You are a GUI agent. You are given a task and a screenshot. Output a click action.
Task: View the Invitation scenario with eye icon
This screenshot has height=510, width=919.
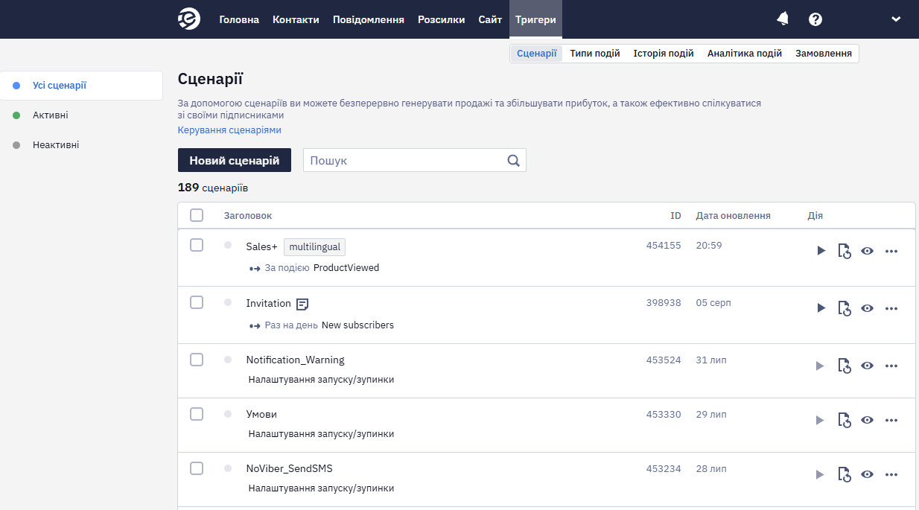867,308
